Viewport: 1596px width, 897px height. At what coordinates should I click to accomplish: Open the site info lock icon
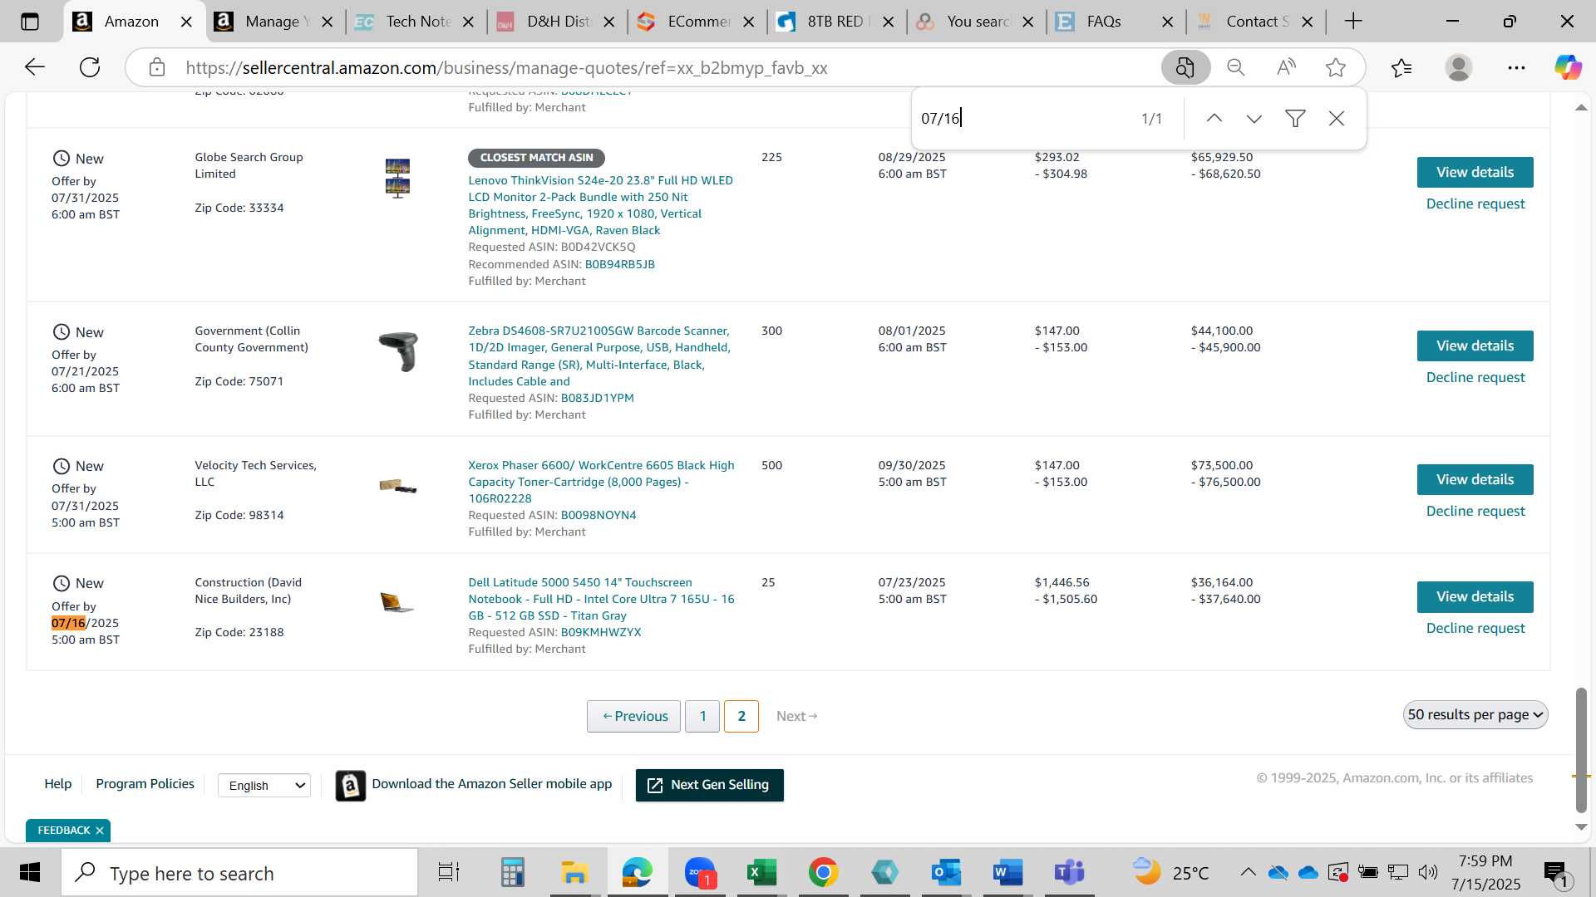pos(157,67)
